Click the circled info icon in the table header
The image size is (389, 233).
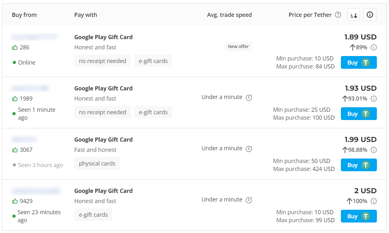point(370,15)
